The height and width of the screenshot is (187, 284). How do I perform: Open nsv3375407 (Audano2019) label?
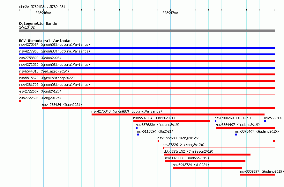click(x=257, y=131)
